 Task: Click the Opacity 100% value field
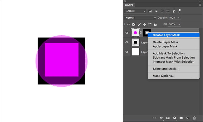pyautogui.click(x=172, y=18)
